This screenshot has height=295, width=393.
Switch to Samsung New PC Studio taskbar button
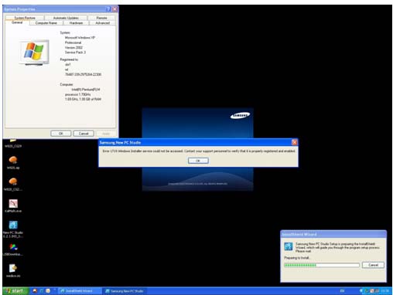click(x=125, y=291)
